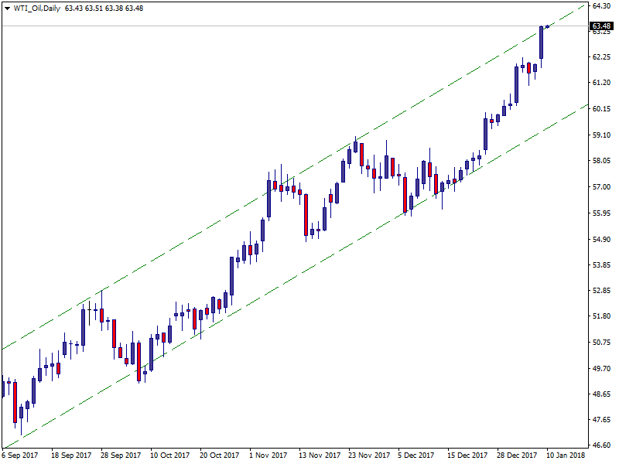Click the 6 Sep 2017 date label

coord(20,455)
